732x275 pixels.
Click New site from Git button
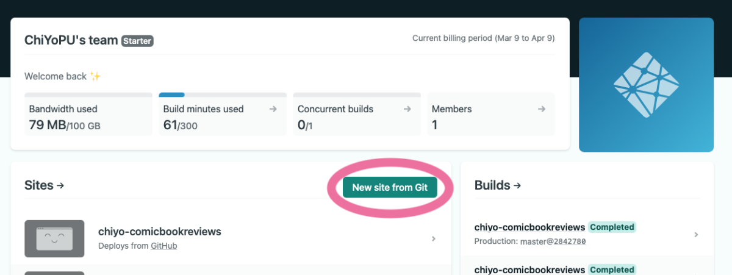[x=390, y=187]
